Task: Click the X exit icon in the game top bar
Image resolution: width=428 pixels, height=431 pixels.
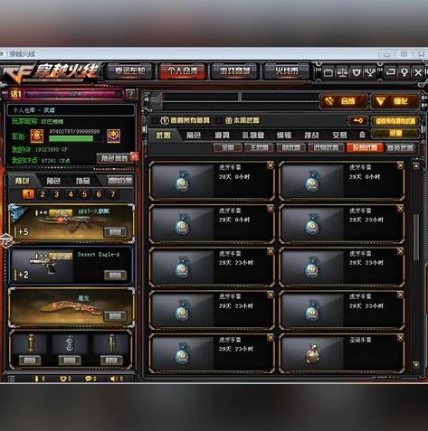Action: pos(418,72)
